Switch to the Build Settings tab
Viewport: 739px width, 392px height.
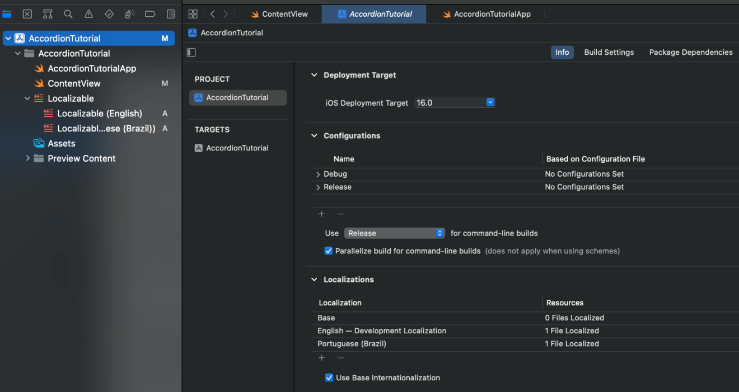click(x=609, y=52)
